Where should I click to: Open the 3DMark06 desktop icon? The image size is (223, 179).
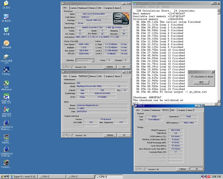click(7, 44)
